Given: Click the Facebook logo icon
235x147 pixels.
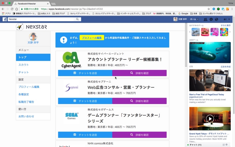Looking at the screenshot, I should (4, 19).
